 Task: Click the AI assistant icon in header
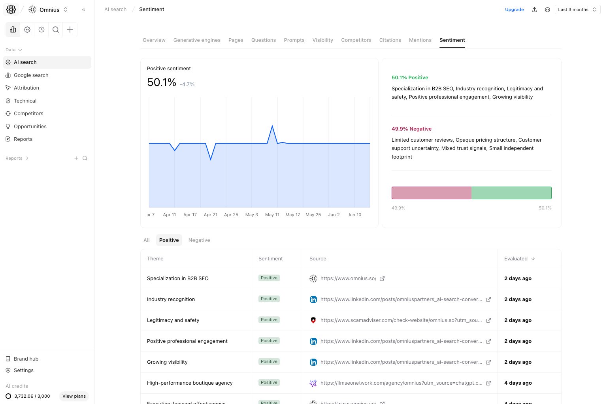(547, 9)
